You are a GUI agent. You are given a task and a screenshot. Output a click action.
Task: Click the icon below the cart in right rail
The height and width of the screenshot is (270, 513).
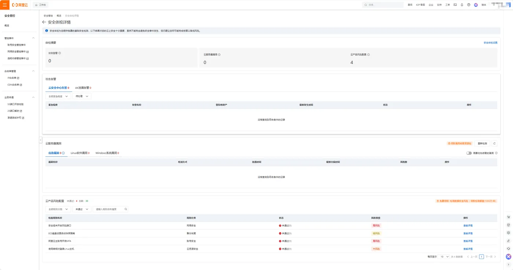[x=509, y=225]
